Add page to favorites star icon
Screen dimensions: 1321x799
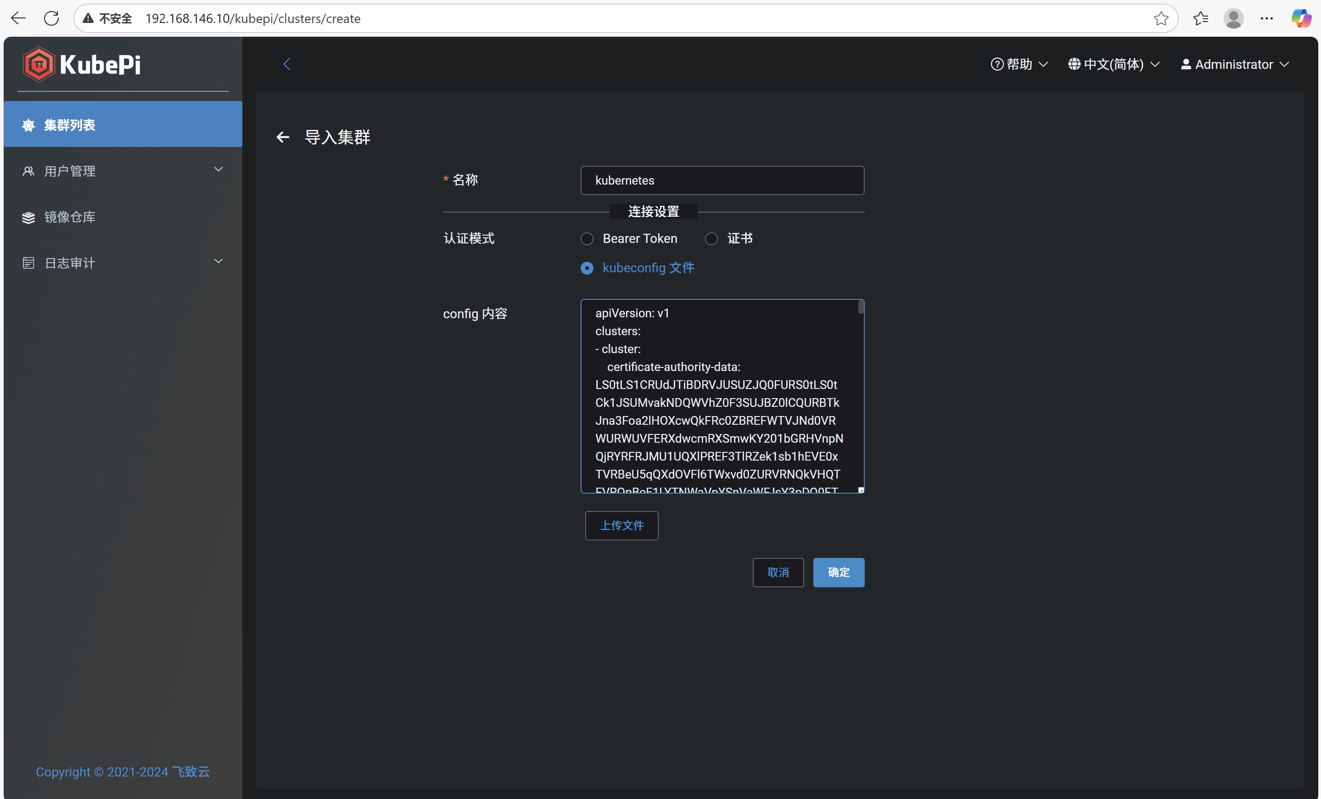[1161, 18]
